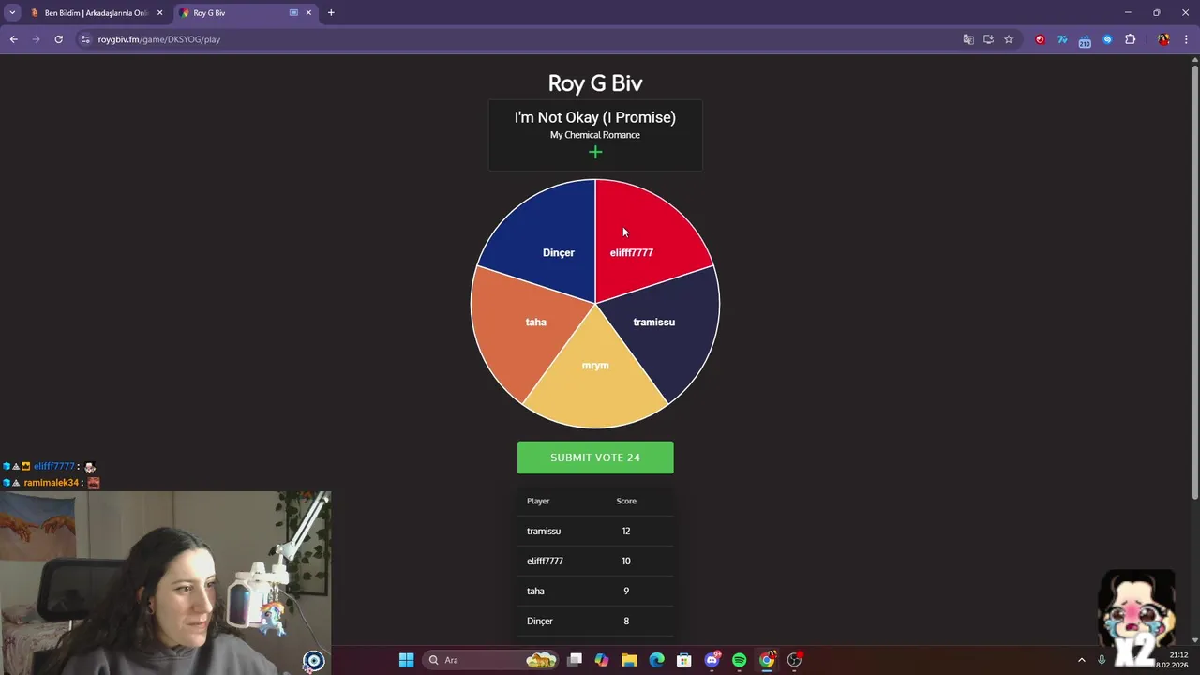1200x675 pixels.
Task: Click the Score column header
Action: tap(626, 501)
